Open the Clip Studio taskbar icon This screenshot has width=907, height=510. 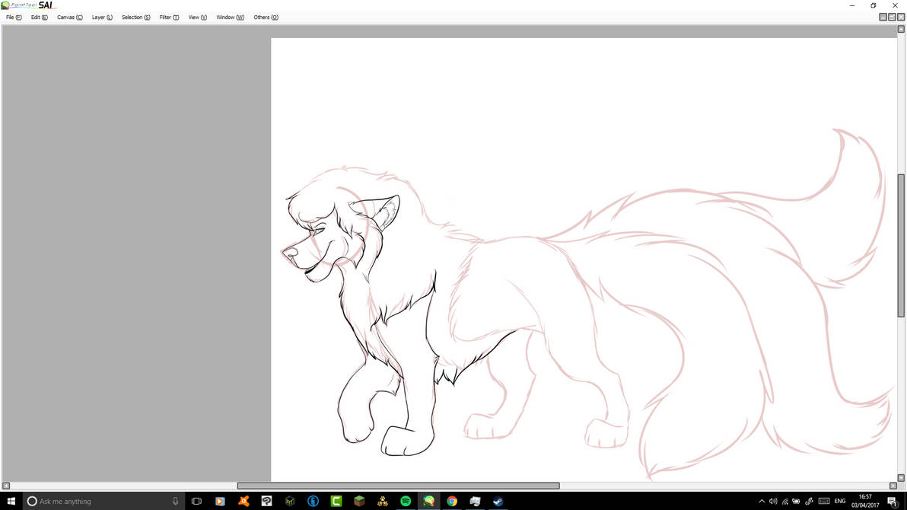266,502
